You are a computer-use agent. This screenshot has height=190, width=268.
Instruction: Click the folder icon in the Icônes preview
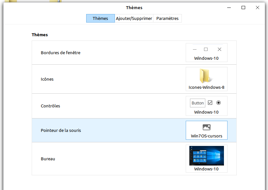pos(206,76)
